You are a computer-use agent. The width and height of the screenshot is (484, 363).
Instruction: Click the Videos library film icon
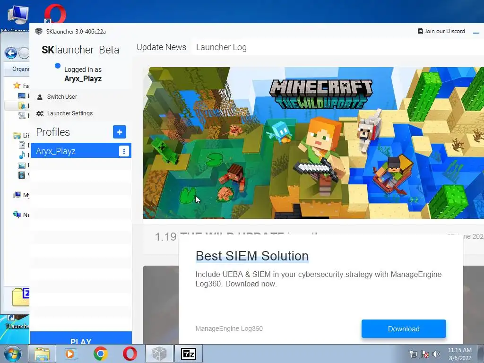22,175
